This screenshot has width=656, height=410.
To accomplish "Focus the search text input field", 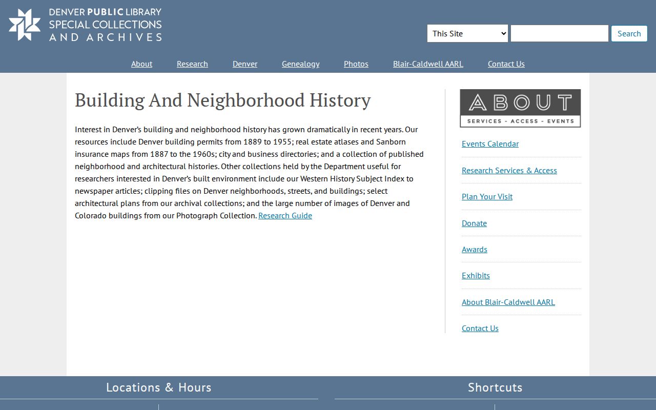I will [x=560, y=33].
